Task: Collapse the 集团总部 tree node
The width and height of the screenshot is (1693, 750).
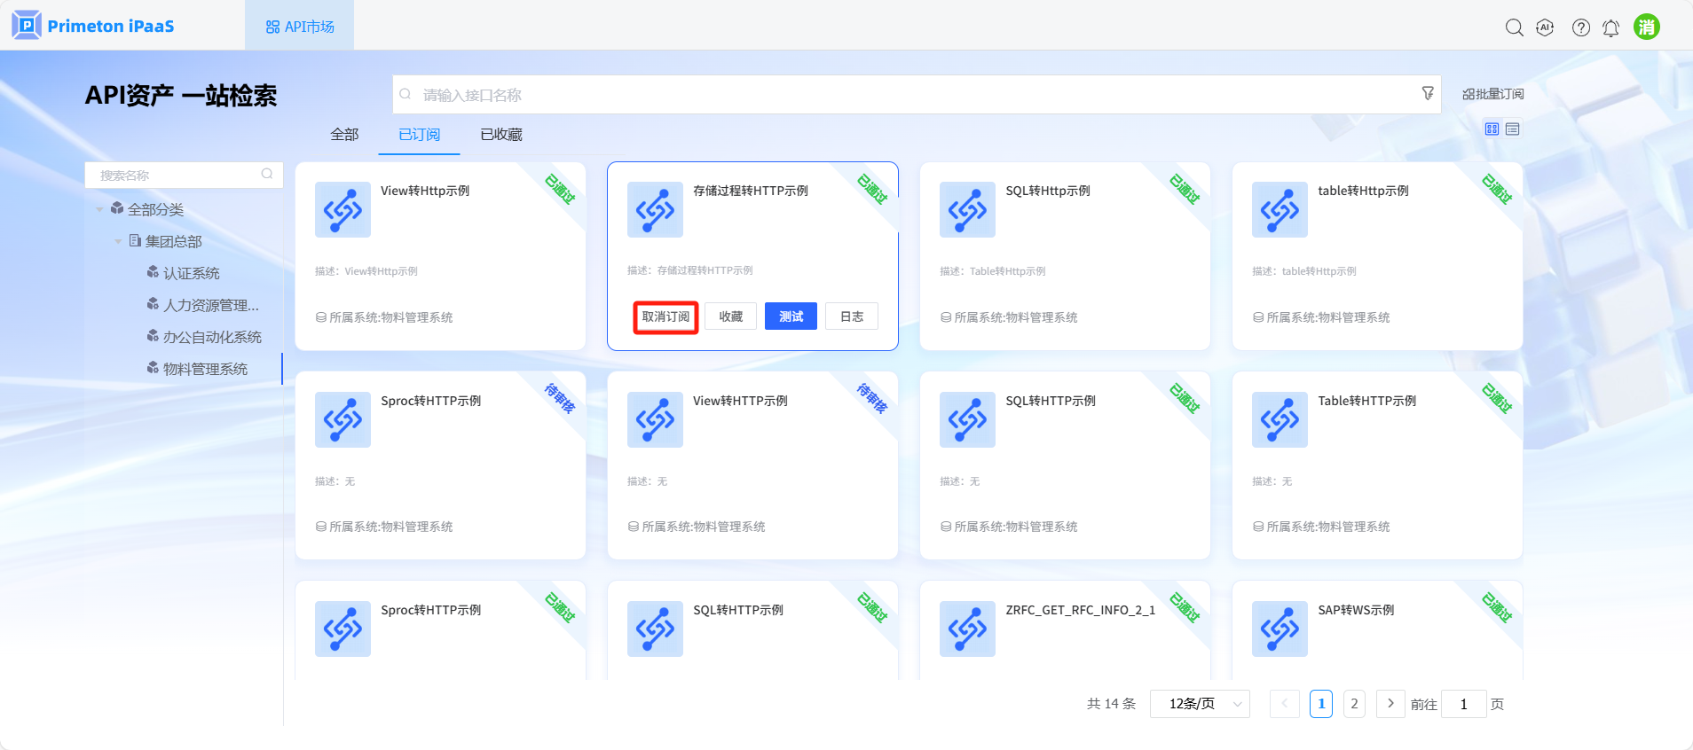Action: point(118,241)
